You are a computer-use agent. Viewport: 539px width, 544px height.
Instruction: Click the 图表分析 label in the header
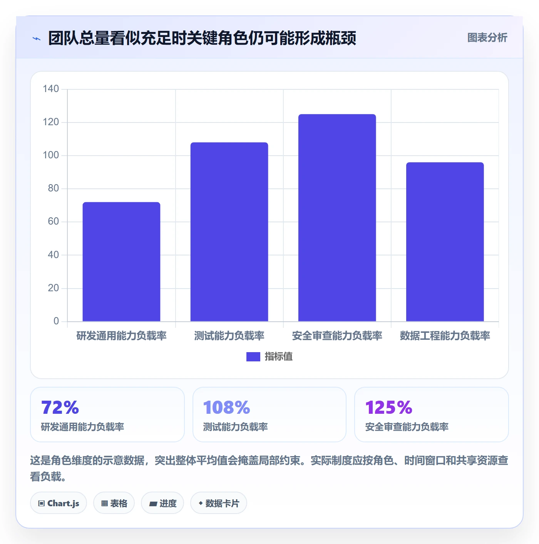pyautogui.click(x=487, y=38)
